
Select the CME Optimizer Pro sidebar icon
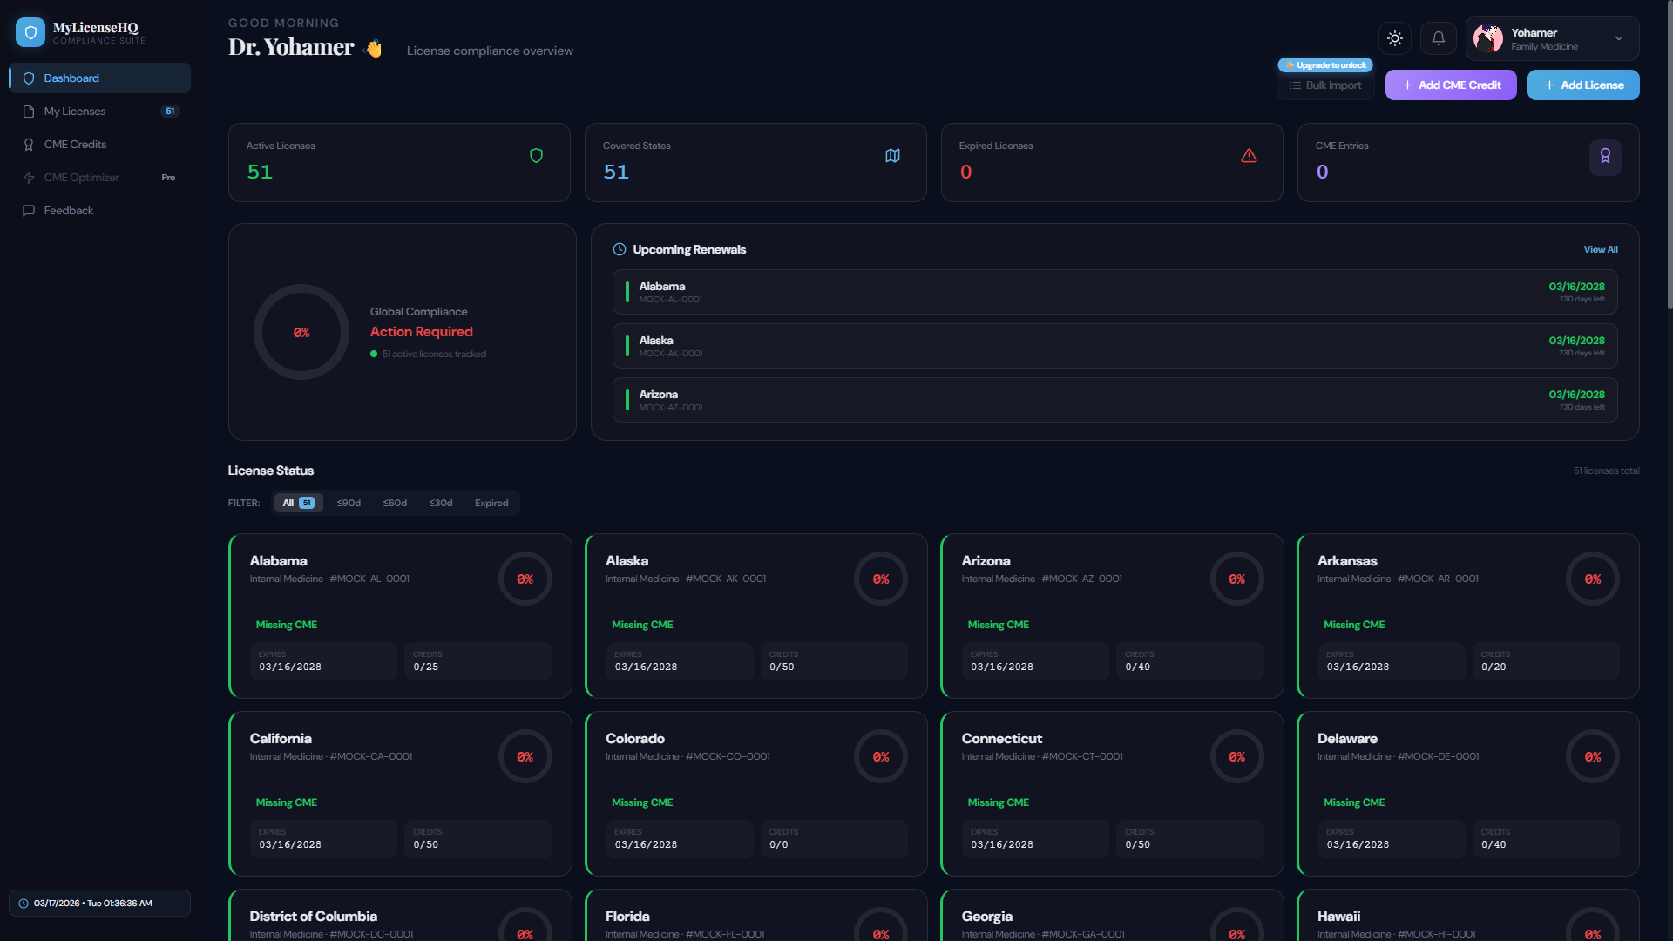[x=29, y=177]
